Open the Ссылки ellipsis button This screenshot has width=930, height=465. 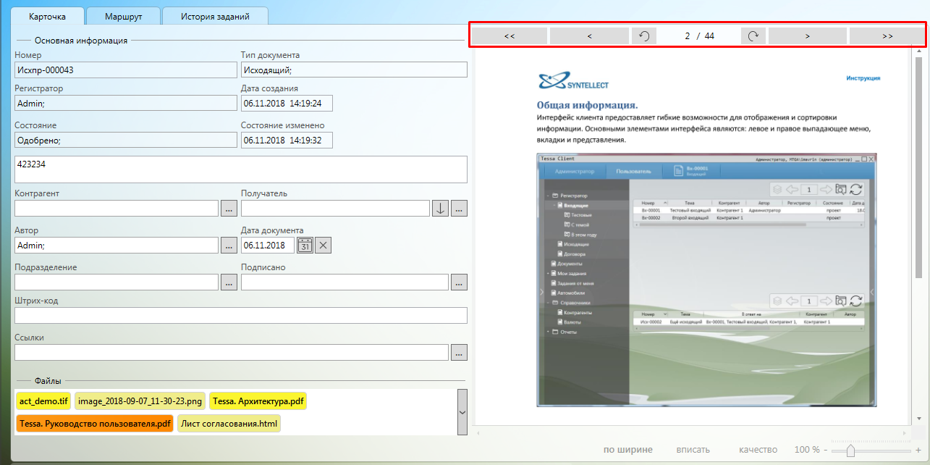[459, 352]
